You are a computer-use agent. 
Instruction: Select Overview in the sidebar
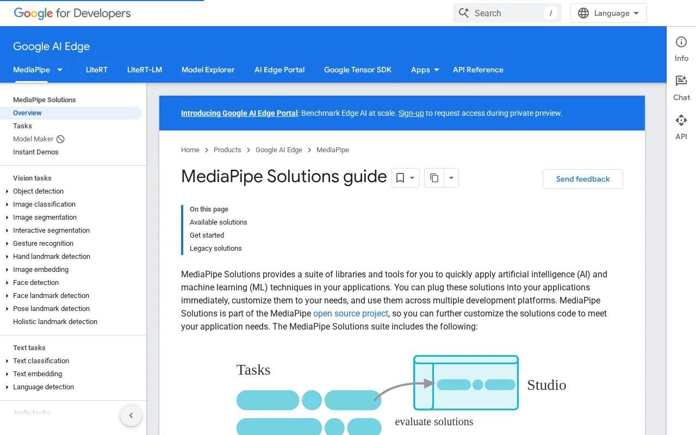(x=71, y=113)
